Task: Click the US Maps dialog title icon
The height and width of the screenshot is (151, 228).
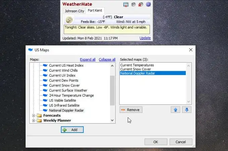Action: [x=31, y=50]
